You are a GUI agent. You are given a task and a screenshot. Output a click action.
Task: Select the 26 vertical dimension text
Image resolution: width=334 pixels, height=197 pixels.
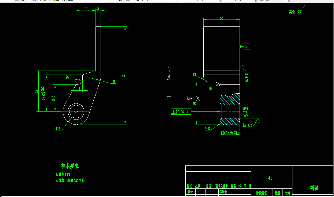pyautogui.click(x=194, y=104)
